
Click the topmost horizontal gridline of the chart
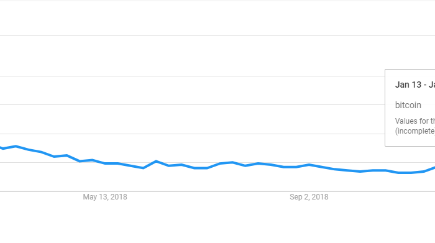pos(217,35)
